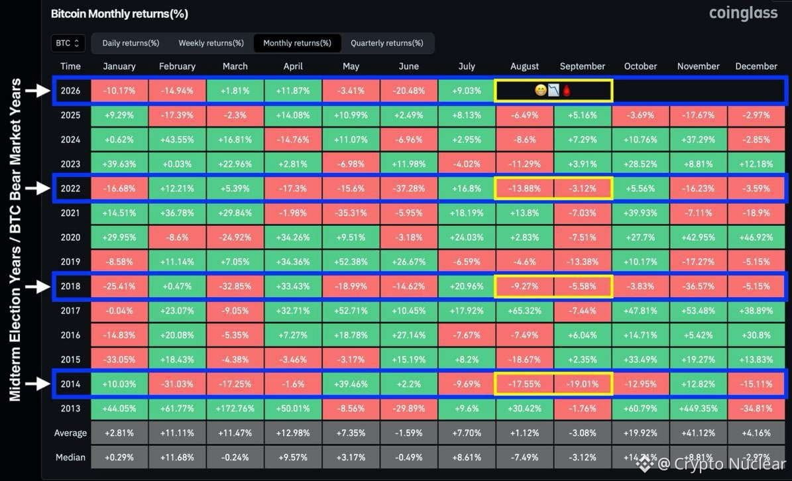This screenshot has width=792, height=481.
Task: Select the 2014 February cell -31.03%
Action: coord(178,384)
